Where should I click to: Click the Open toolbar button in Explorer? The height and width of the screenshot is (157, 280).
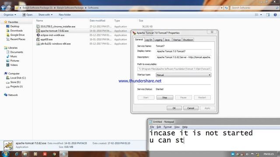(27, 15)
